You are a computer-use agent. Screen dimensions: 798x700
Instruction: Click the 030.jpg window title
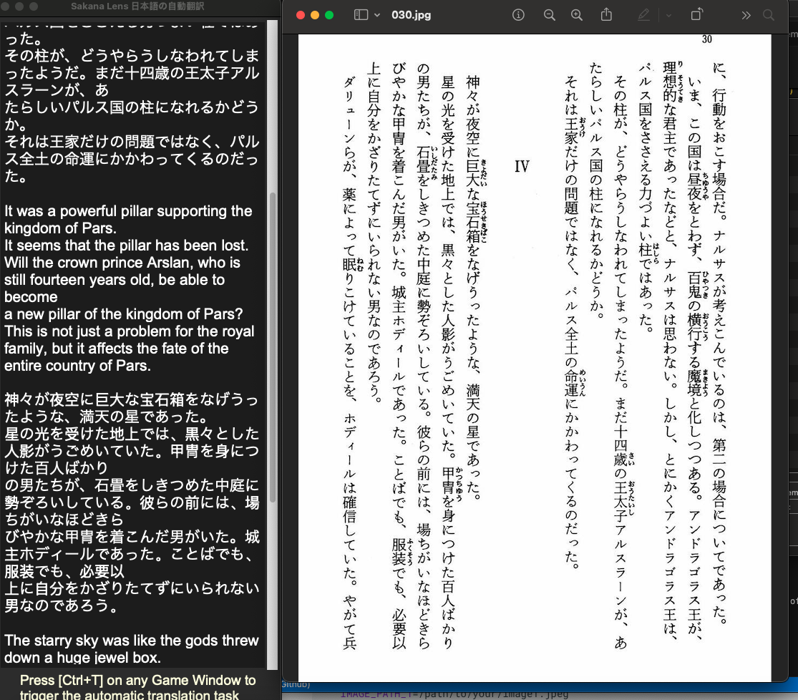(x=412, y=15)
